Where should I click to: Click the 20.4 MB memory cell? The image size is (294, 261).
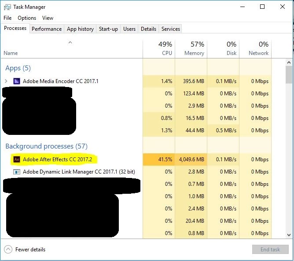[x=191, y=221]
